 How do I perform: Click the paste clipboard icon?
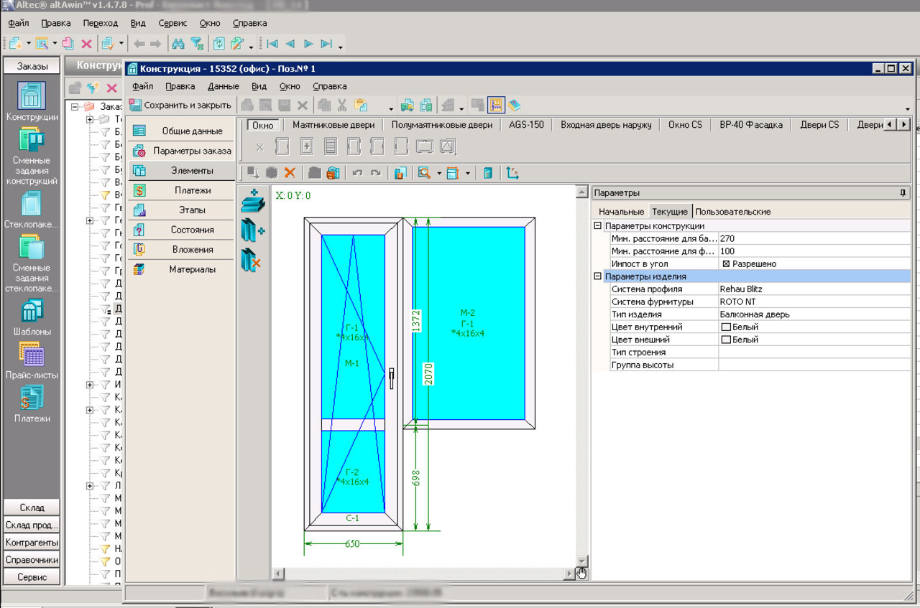click(361, 106)
